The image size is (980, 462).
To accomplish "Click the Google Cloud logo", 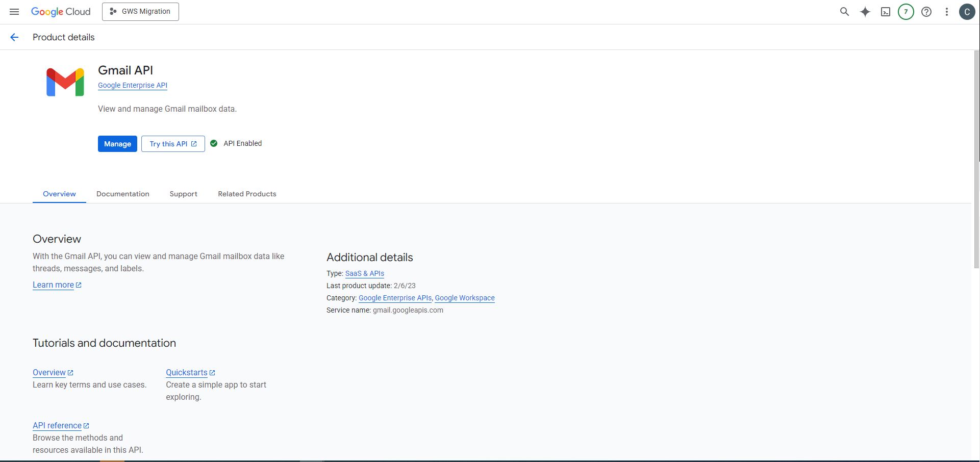I will coord(61,12).
